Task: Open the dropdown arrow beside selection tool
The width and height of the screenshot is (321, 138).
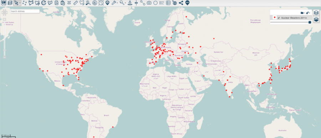Action: (20, 3)
